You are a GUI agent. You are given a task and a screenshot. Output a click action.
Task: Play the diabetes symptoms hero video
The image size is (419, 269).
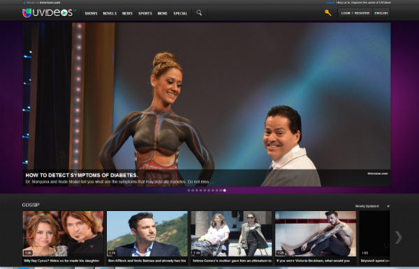(206, 104)
